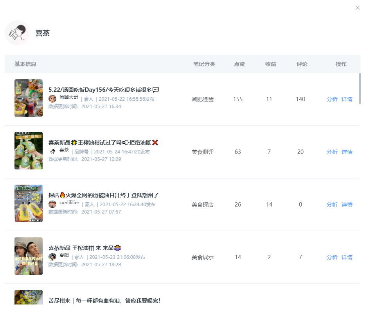Click 详情 for 美食探店 note

pos(347,205)
